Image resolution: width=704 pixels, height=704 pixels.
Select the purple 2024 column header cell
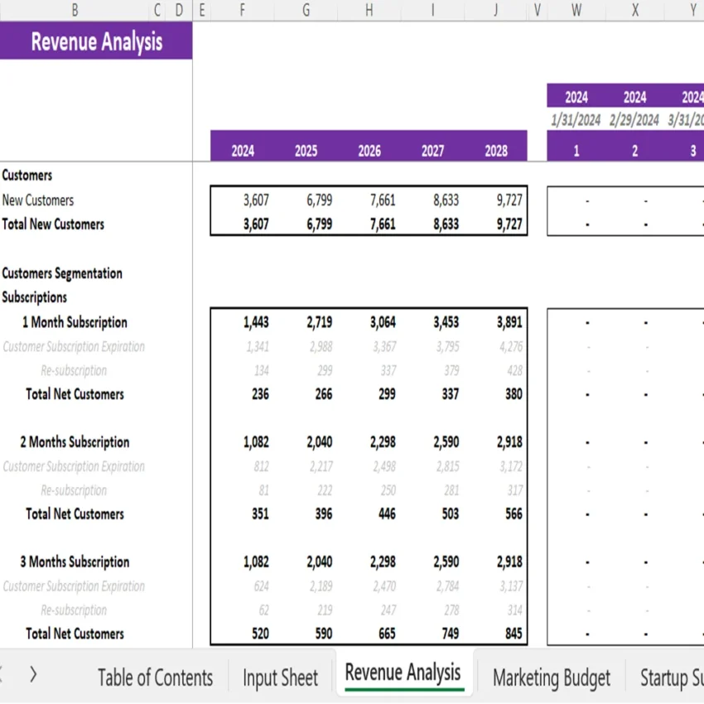pyautogui.click(x=242, y=151)
